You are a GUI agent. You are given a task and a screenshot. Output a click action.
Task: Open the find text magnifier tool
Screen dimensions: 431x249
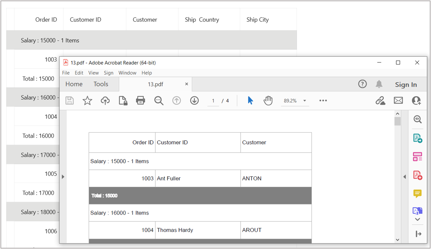(159, 100)
